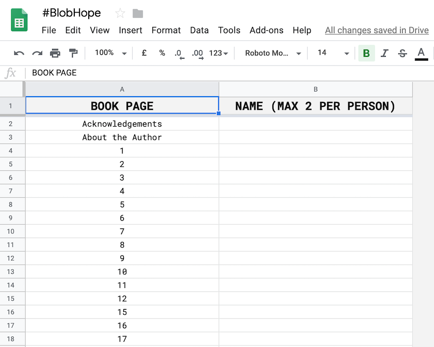Open the text color picker
434x347 pixels.
(x=421, y=53)
